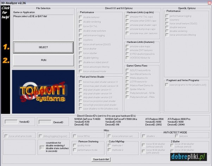Click the SELECT button

click(x=43, y=47)
